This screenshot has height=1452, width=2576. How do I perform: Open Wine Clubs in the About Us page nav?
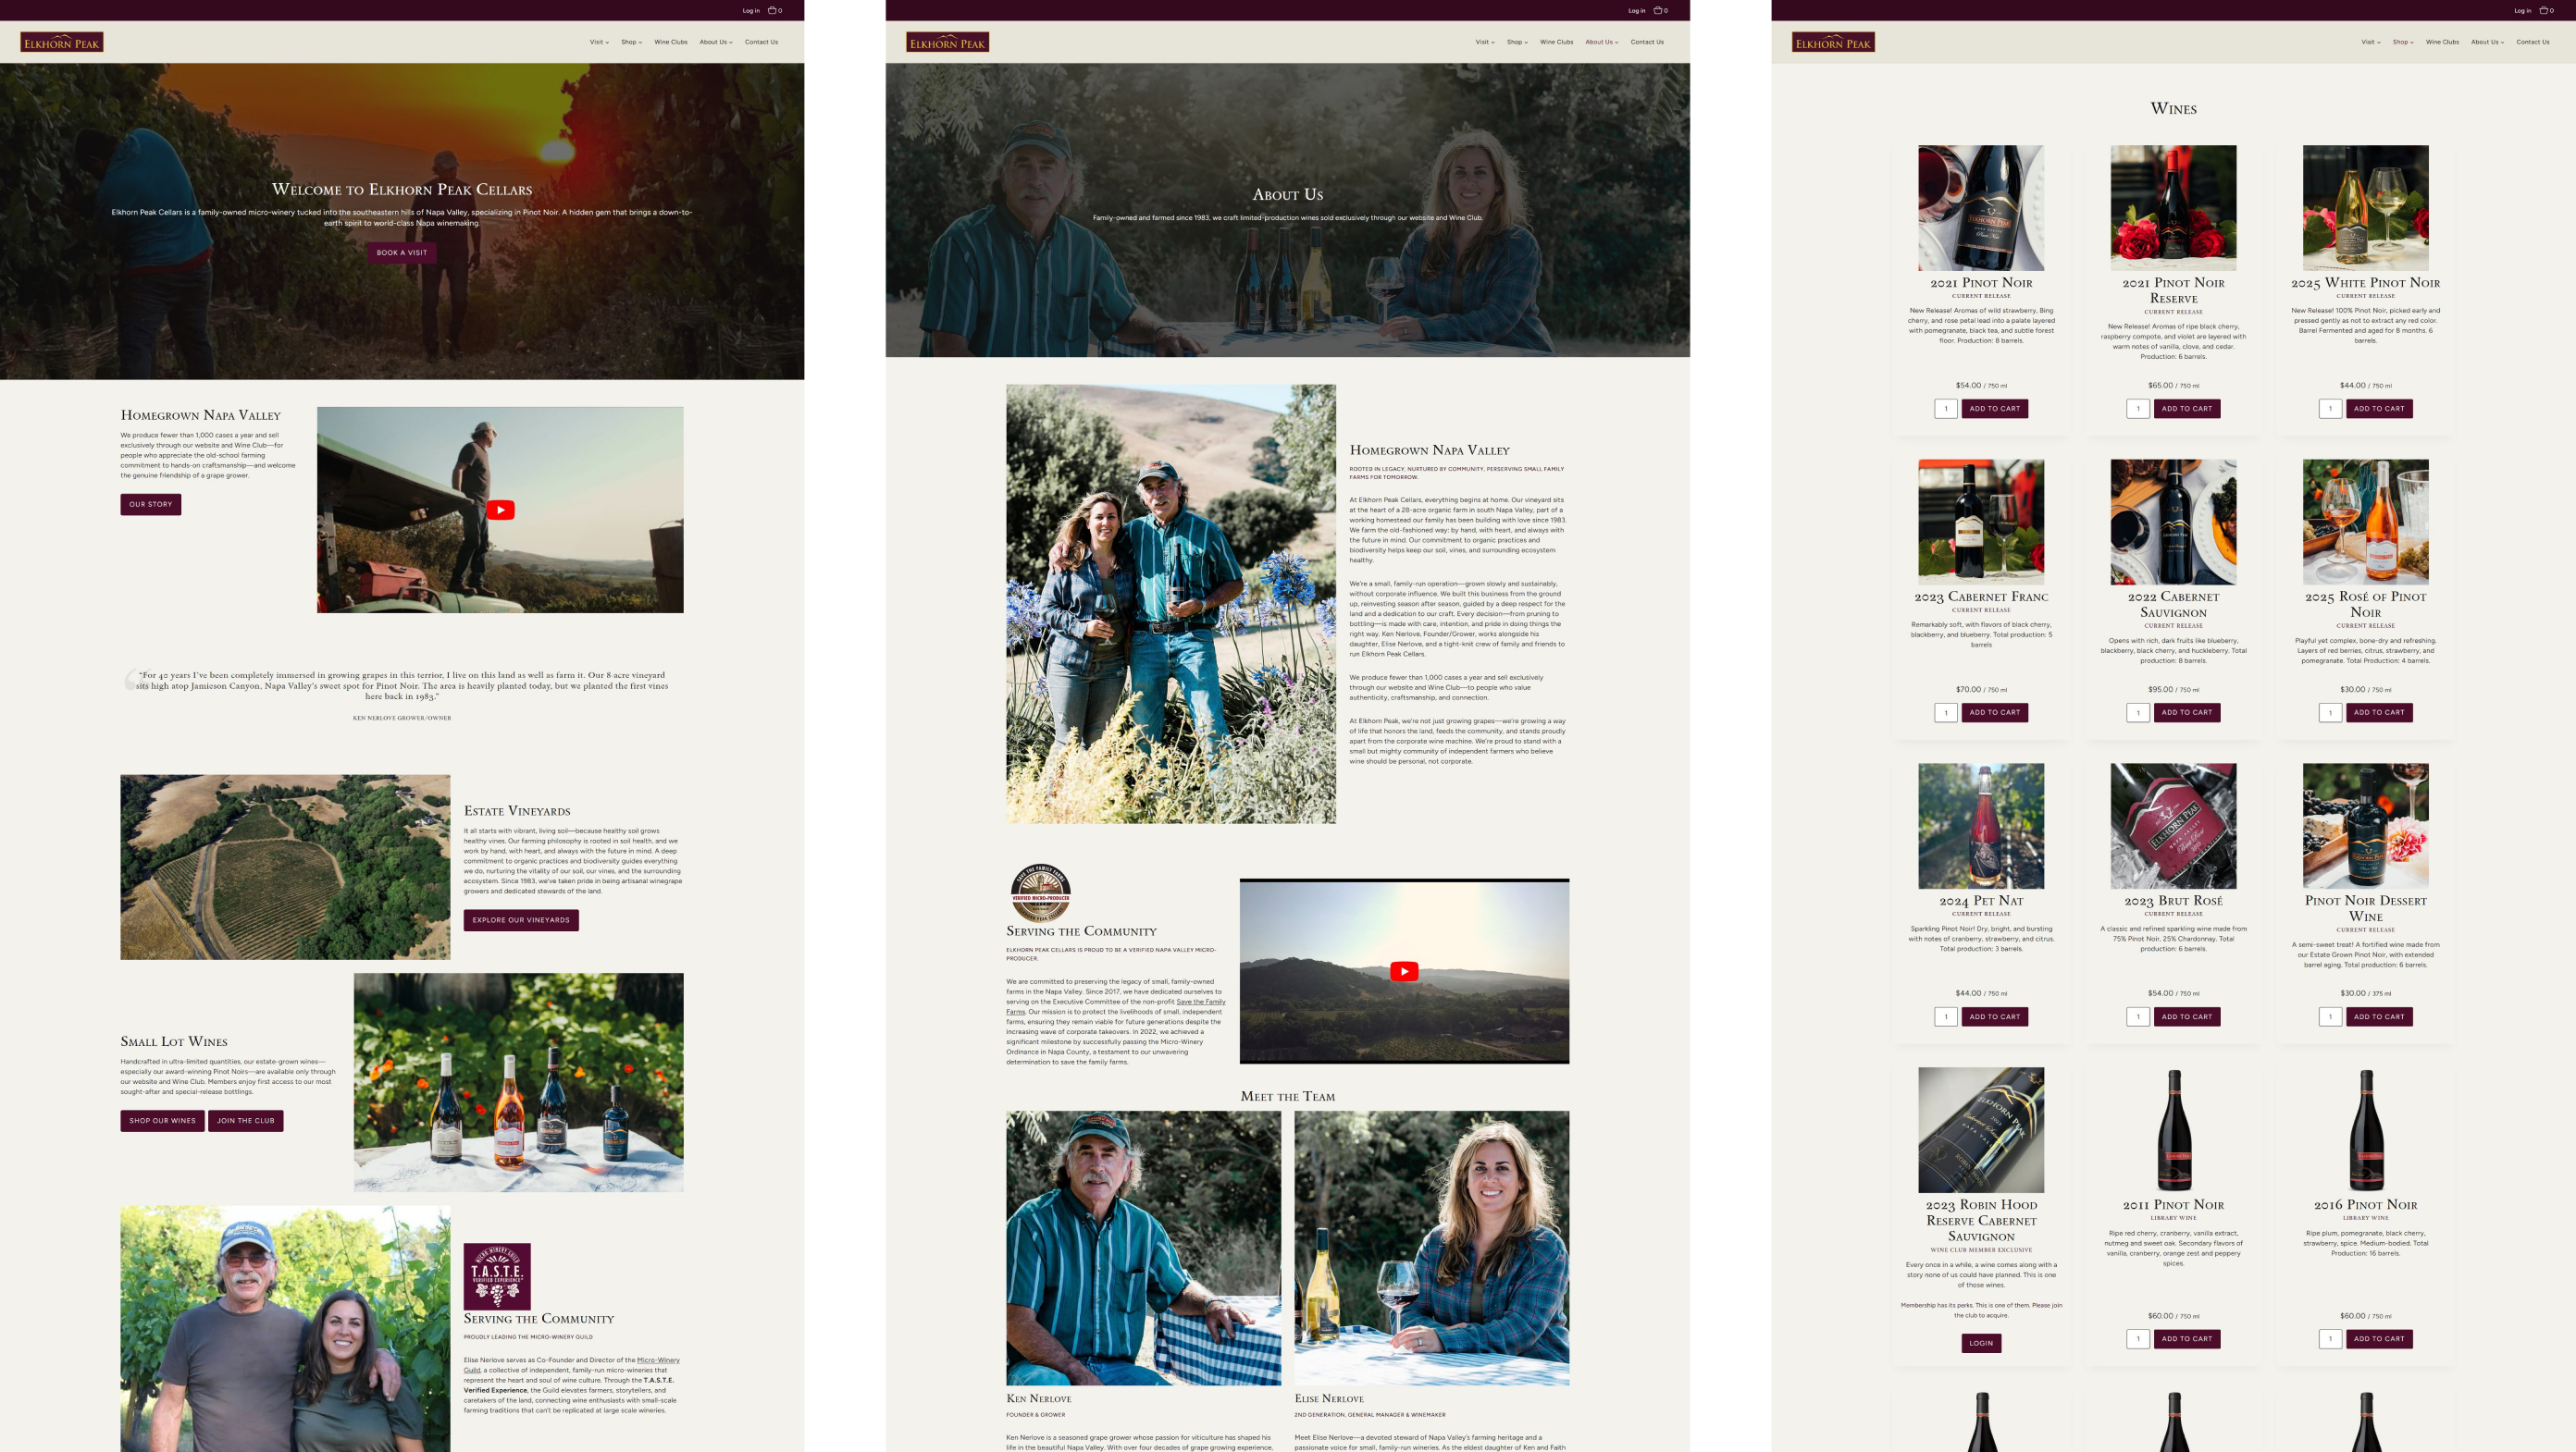tap(1557, 42)
